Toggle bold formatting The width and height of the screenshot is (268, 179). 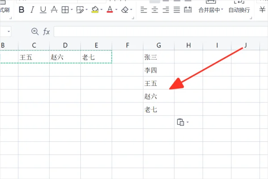coord(21,9)
